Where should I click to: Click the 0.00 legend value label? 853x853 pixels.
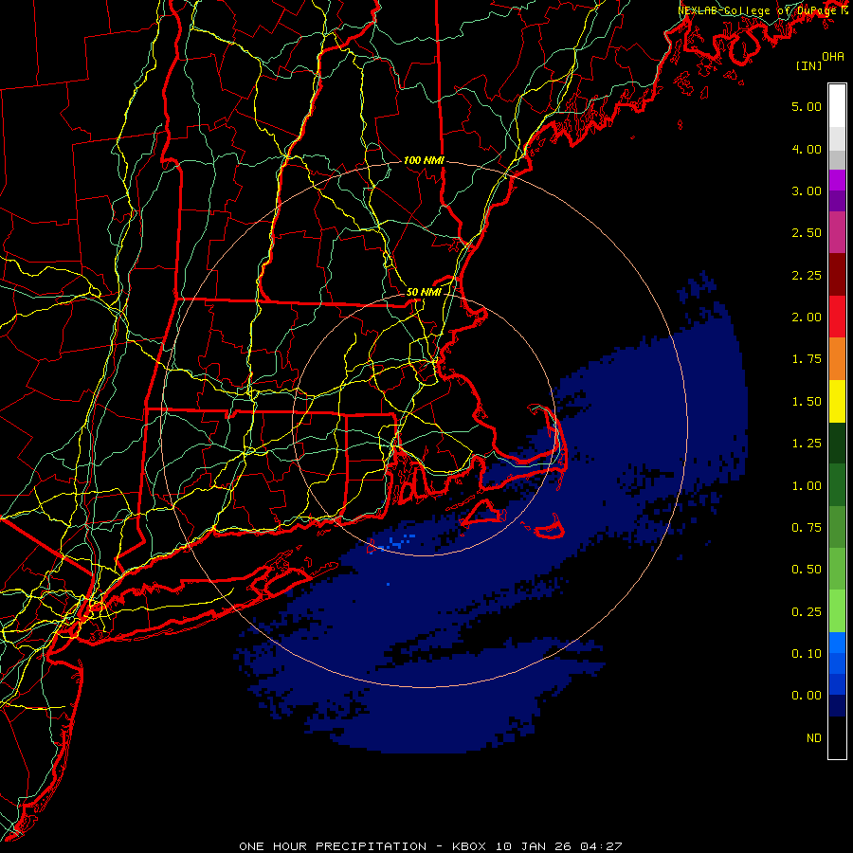pyautogui.click(x=807, y=696)
